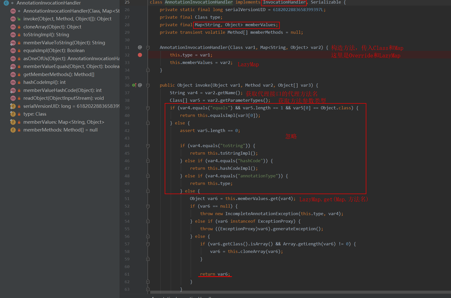Select readObject(ObjectInputStream): void in structure tree

64,98
